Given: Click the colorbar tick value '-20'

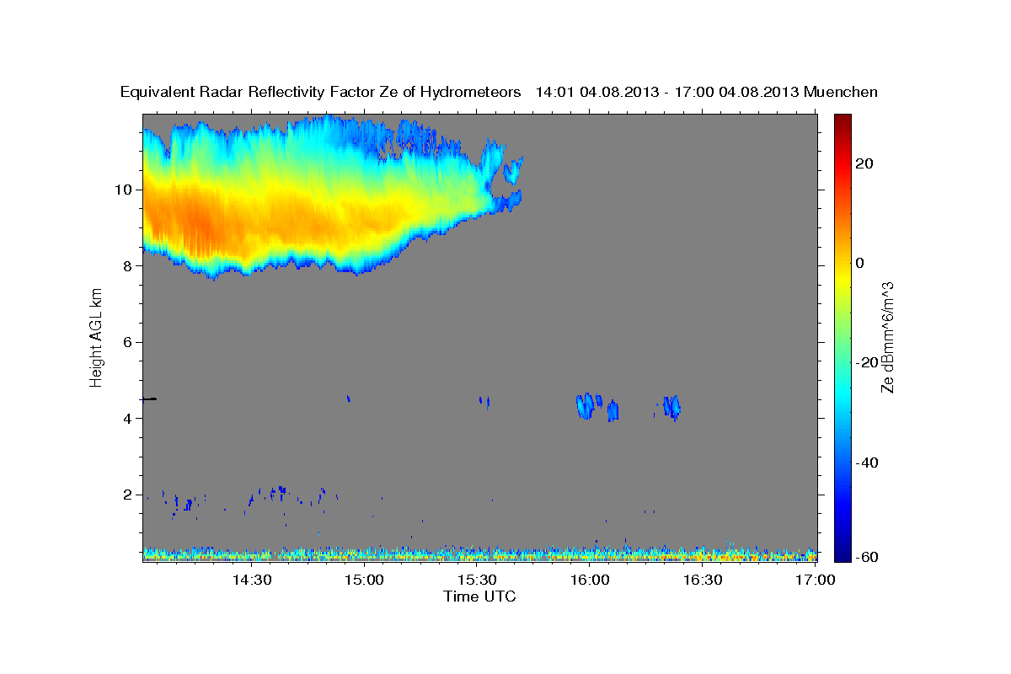Looking at the screenshot, I should tap(867, 362).
